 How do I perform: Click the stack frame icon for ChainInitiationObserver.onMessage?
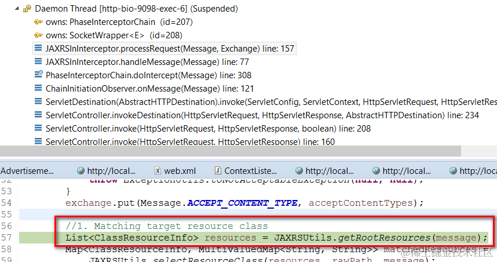(38, 88)
